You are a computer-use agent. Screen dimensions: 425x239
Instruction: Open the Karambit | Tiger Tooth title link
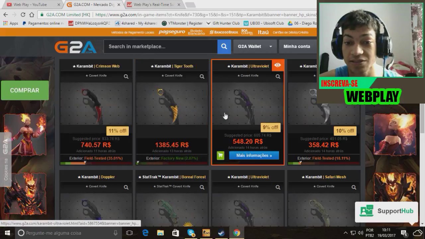click(x=172, y=66)
